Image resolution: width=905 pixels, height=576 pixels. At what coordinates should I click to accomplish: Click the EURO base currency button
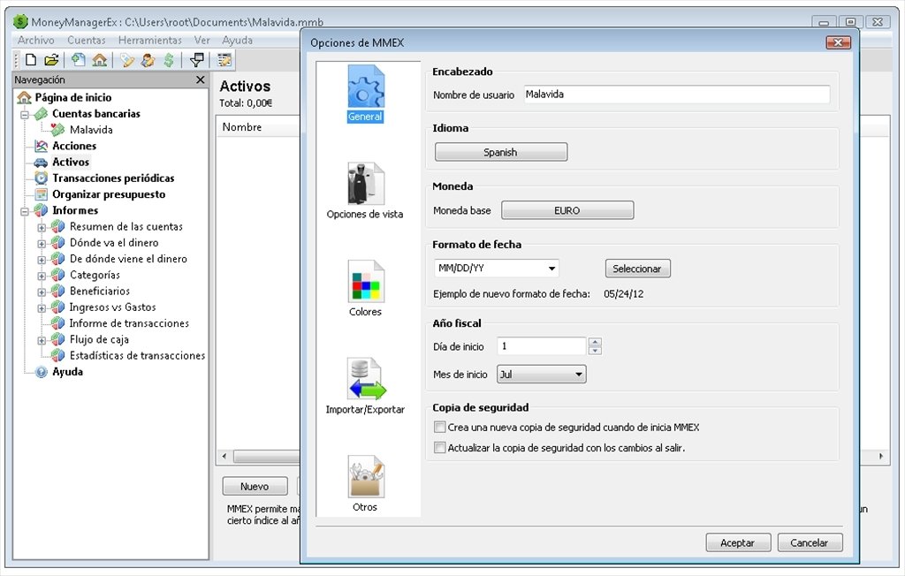(567, 210)
